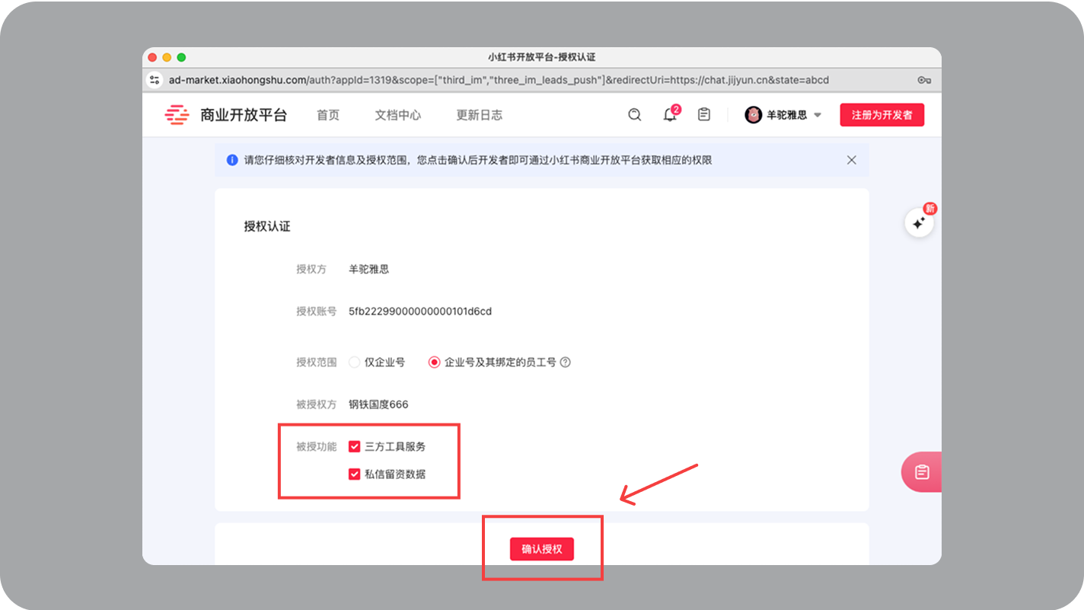Viewport: 1084px width, 610px height.
Task: Uncheck the 私信留资数据 checkbox
Action: coord(354,474)
